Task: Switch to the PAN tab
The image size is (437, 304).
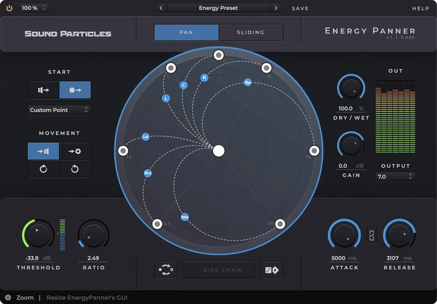Action: tap(186, 32)
